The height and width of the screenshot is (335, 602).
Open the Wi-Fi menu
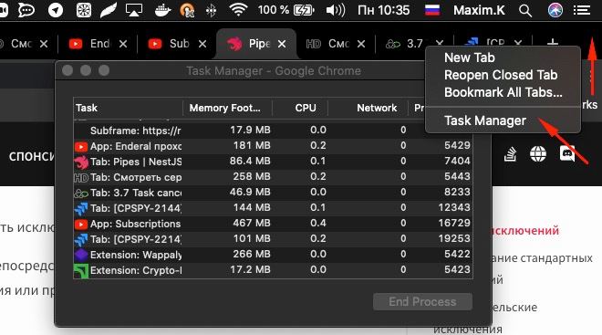pyautogui.click(x=238, y=10)
